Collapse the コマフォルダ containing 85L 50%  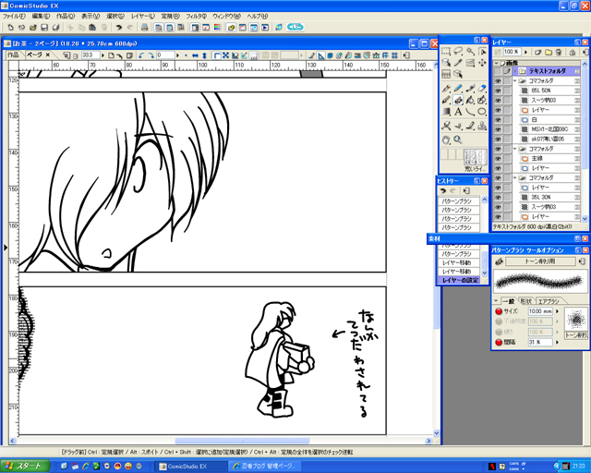pyautogui.click(x=515, y=80)
